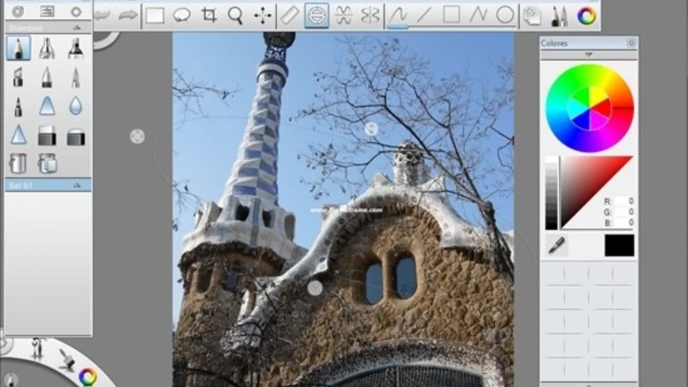The height and width of the screenshot is (387, 688).
Task: Pick the Chisel-tip pen brush
Action: 18,77
